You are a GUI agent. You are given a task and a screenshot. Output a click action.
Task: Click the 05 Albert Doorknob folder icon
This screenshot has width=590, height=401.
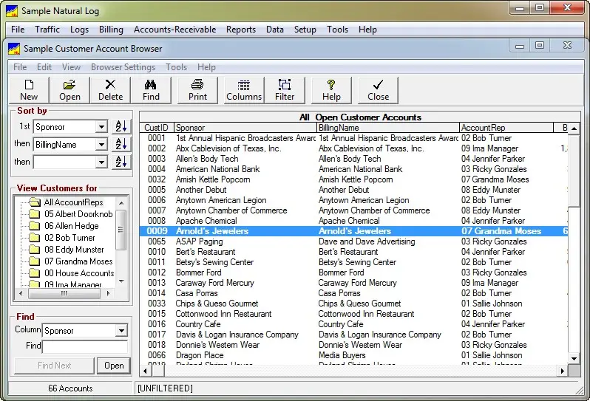[35, 214]
